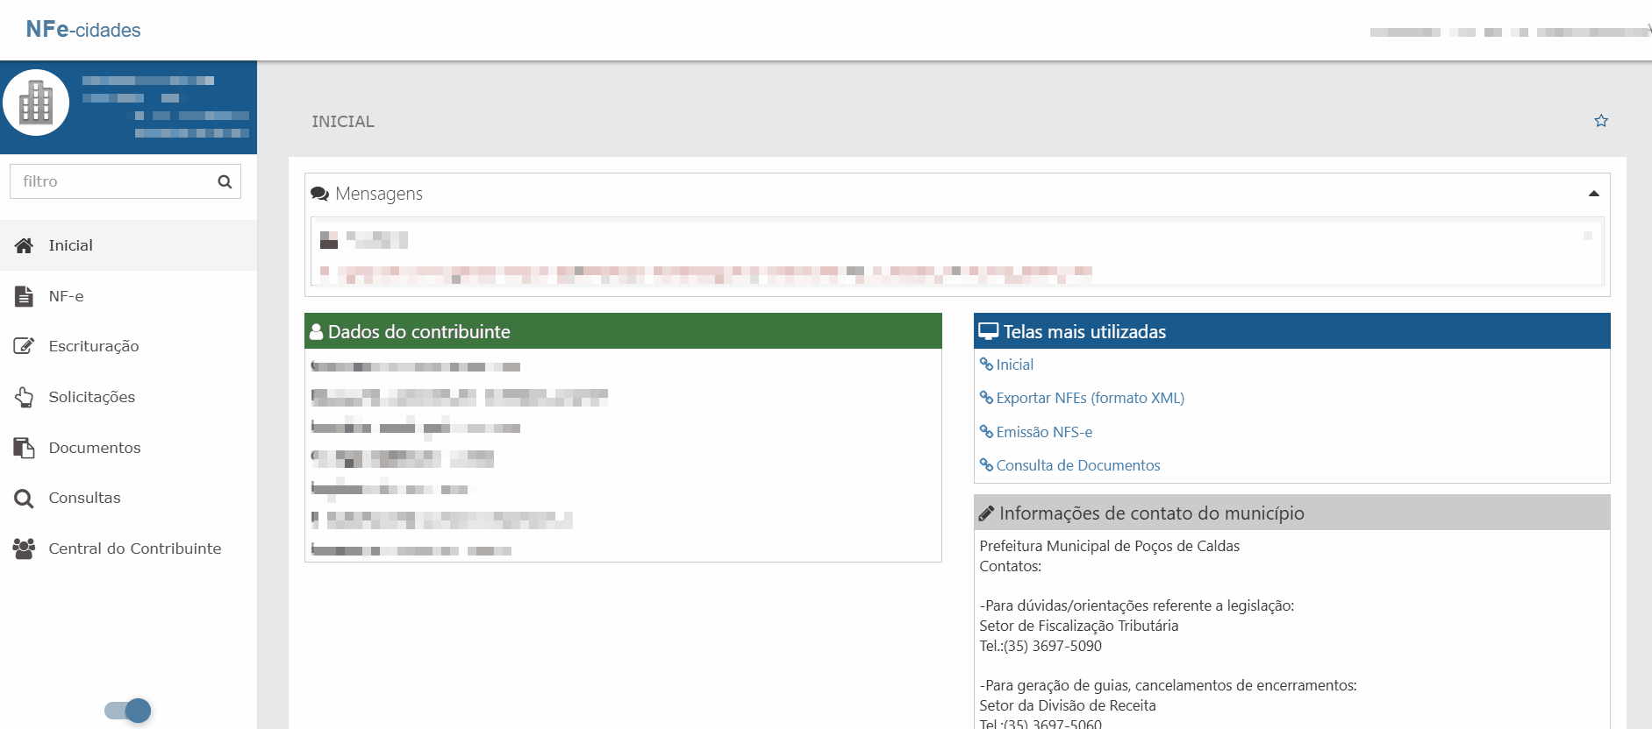Open the Consulta de Documentos link
Viewport: 1652px width, 729px height.
click(x=1078, y=465)
